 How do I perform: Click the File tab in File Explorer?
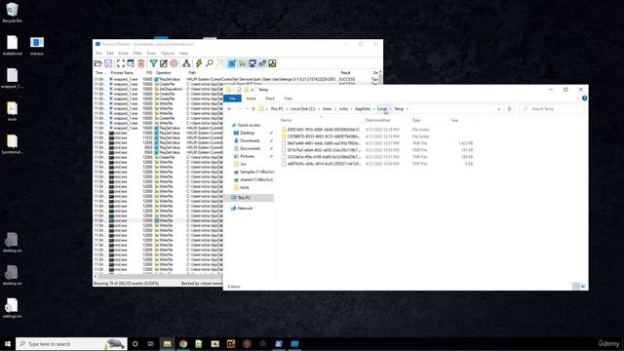coord(232,98)
